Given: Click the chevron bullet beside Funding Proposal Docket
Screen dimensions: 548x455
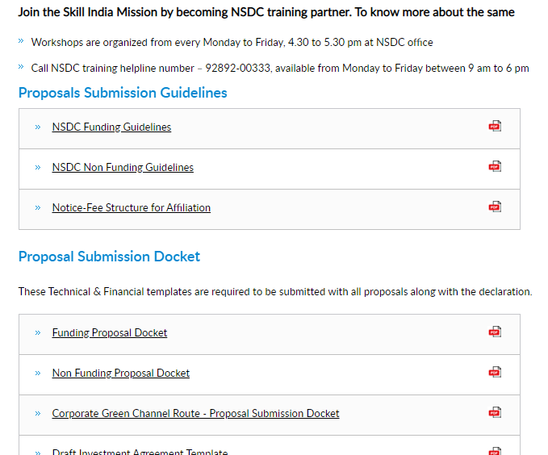Looking at the screenshot, I should click(38, 332).
